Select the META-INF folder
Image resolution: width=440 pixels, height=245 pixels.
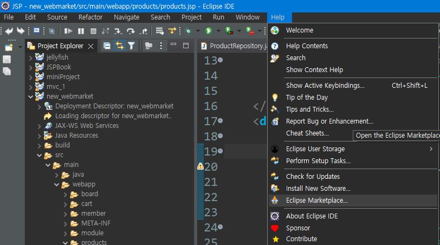[x=96, y=223]
